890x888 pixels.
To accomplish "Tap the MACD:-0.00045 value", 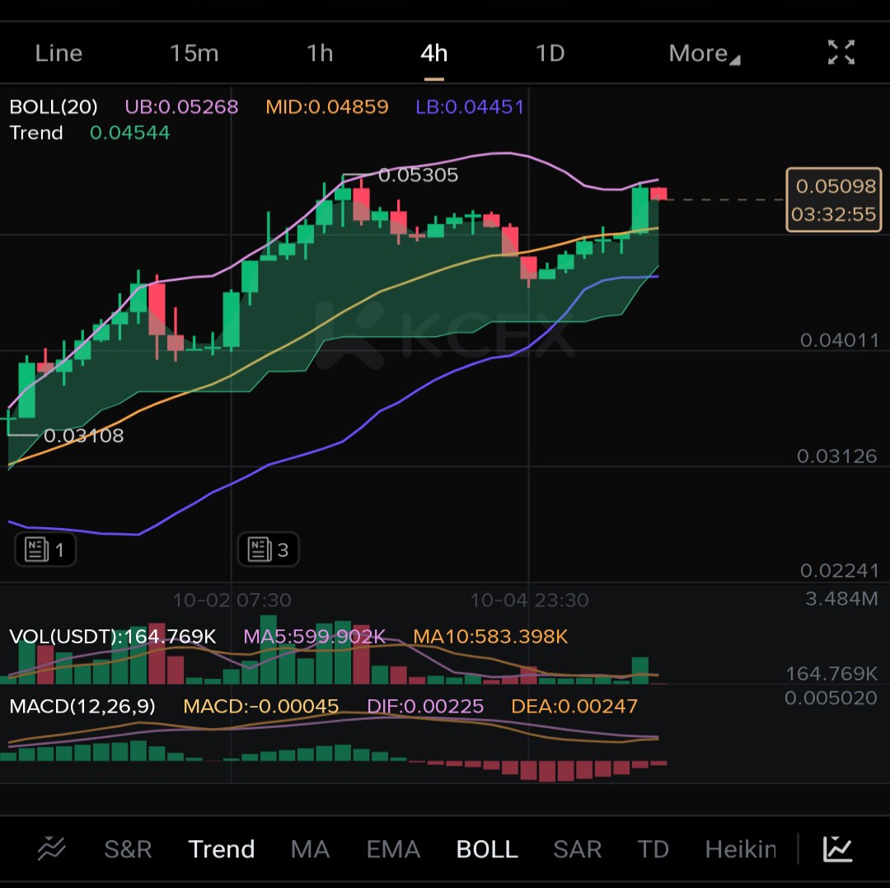I will pos(261,706).
